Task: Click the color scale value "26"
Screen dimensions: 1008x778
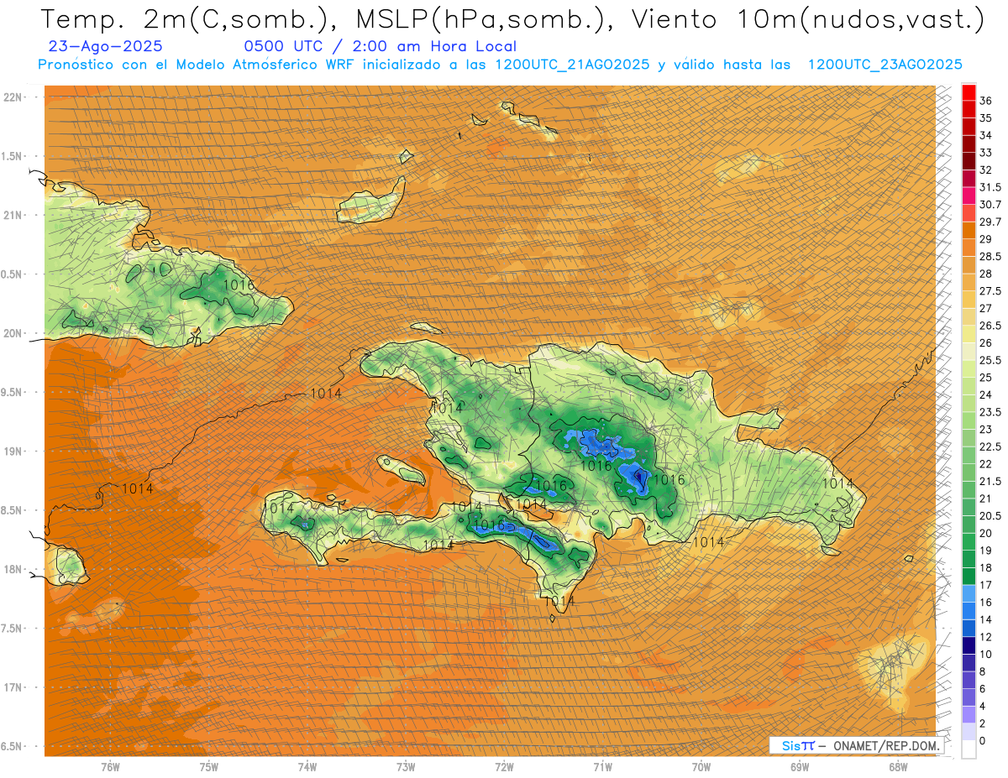Action: tap(985, 343)
